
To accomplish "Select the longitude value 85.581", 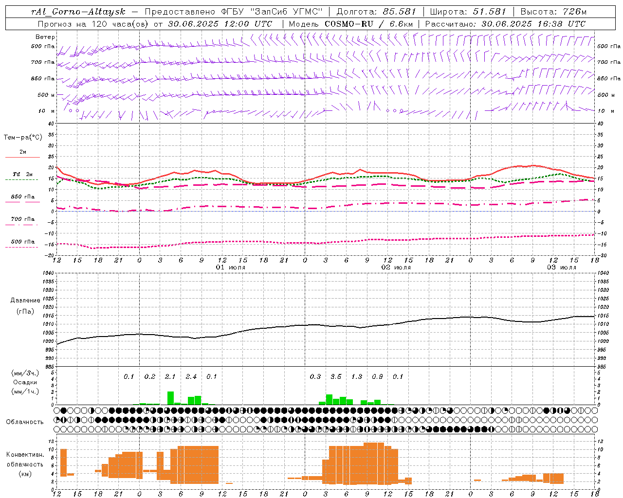I will click(x=399, y=12).
